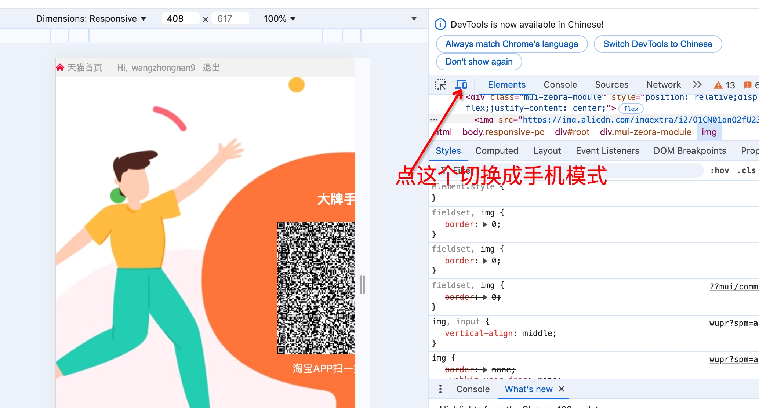Select the Styles sub-tab
Image resolution: width=759 pixels, height=408 pixels.
(448, 151)
